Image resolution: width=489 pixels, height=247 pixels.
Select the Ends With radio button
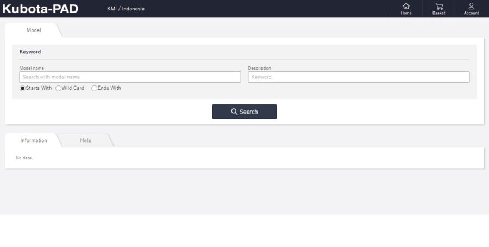pos(94,88)
